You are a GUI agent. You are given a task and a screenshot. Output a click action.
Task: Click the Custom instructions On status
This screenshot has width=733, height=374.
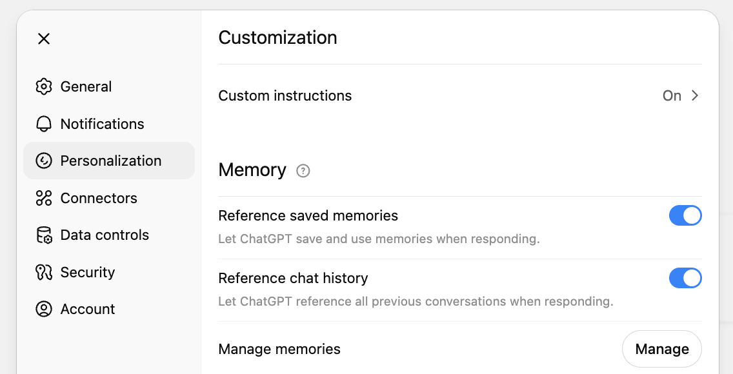pyautogui.click(x=672, y=95)
